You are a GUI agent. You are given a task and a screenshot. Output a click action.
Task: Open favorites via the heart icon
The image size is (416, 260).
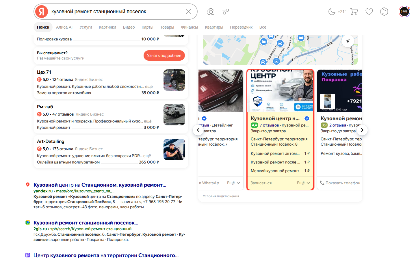[369, 12]
